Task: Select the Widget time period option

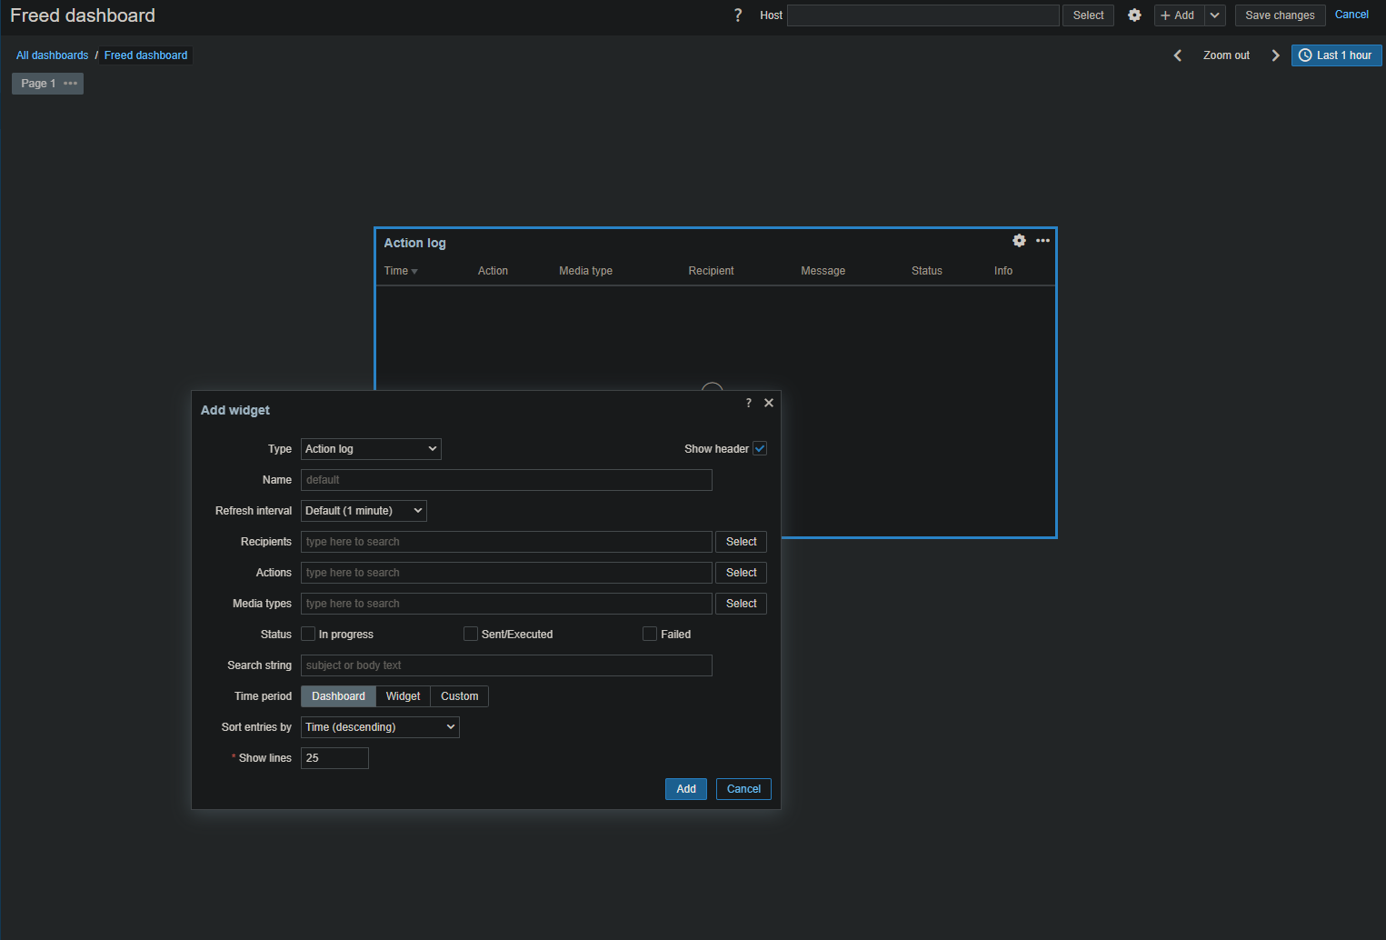Action: (x=403, y=696)
